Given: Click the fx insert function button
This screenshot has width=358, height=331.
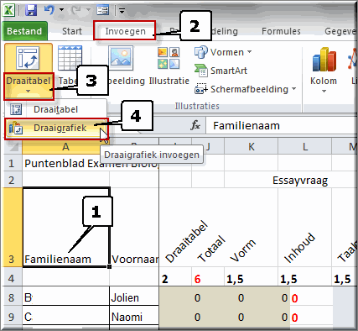Looking at the screenshot, I should tap(195, 125).
